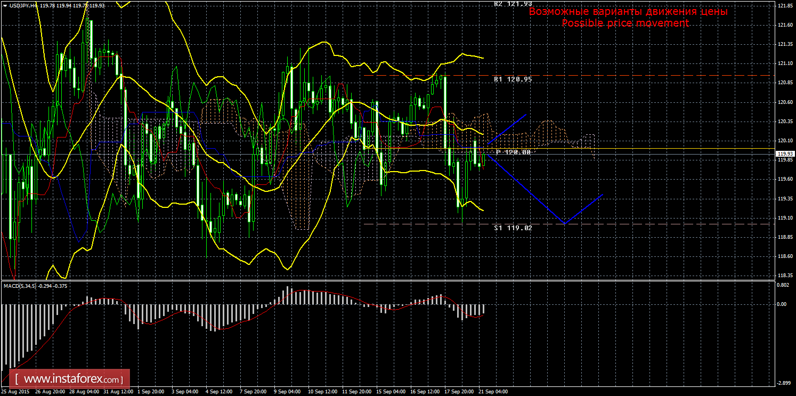The width and height of the screenshot is (796, 396).
Task: Click the 16 Sep 12:00 time label
Action: coord(425,392)
